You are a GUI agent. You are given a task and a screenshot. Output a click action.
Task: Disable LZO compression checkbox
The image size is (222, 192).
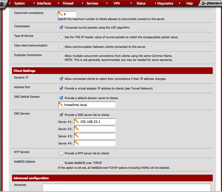pos(61,28)
